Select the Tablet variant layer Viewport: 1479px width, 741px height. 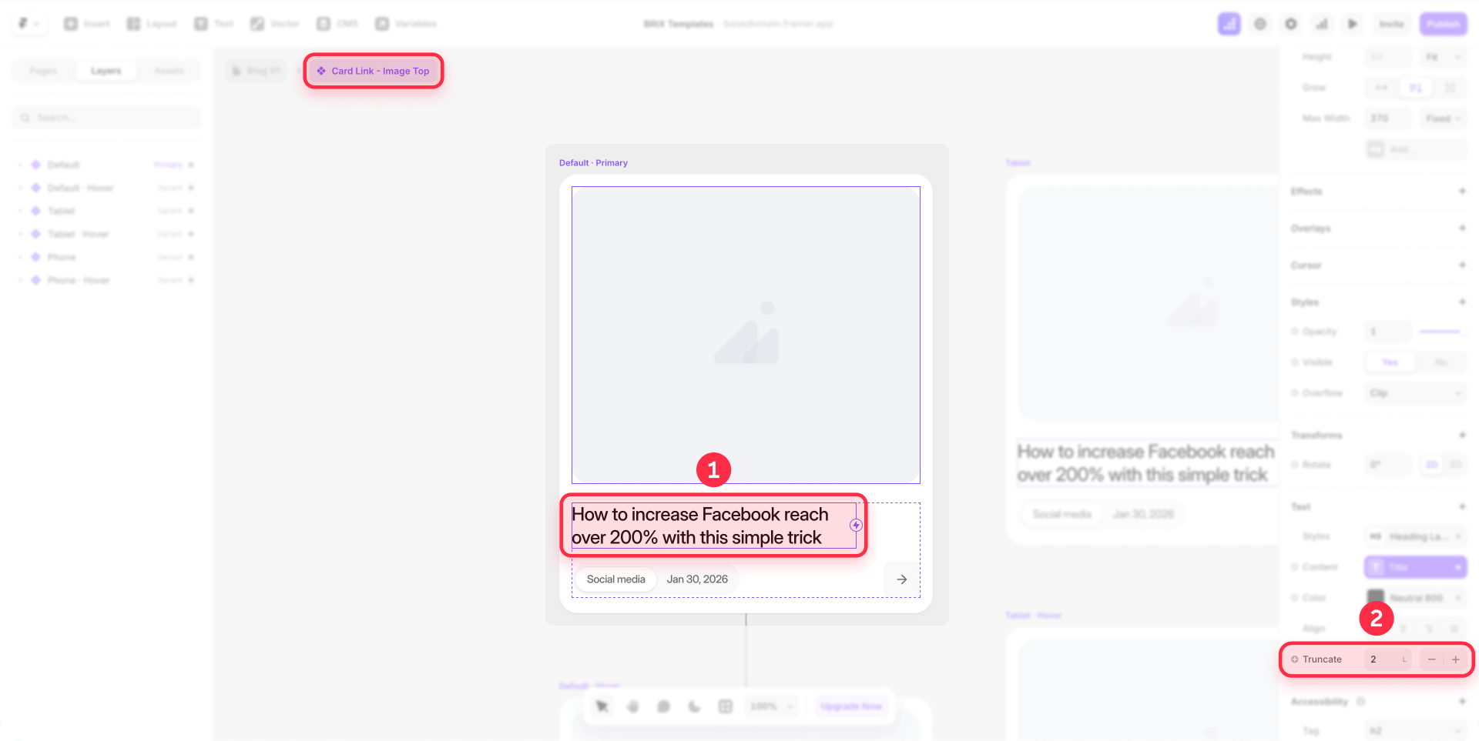pyautogui.click(x=106, y=211)
